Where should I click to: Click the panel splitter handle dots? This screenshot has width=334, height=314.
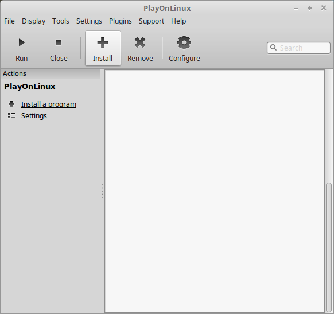tap(102, 191)
